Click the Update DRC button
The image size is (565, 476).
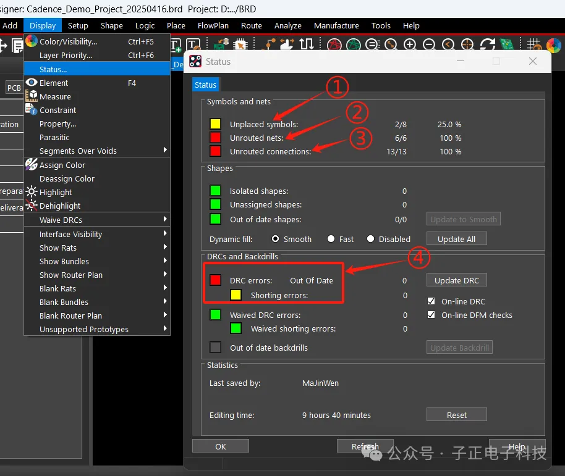tap(457, 280)
